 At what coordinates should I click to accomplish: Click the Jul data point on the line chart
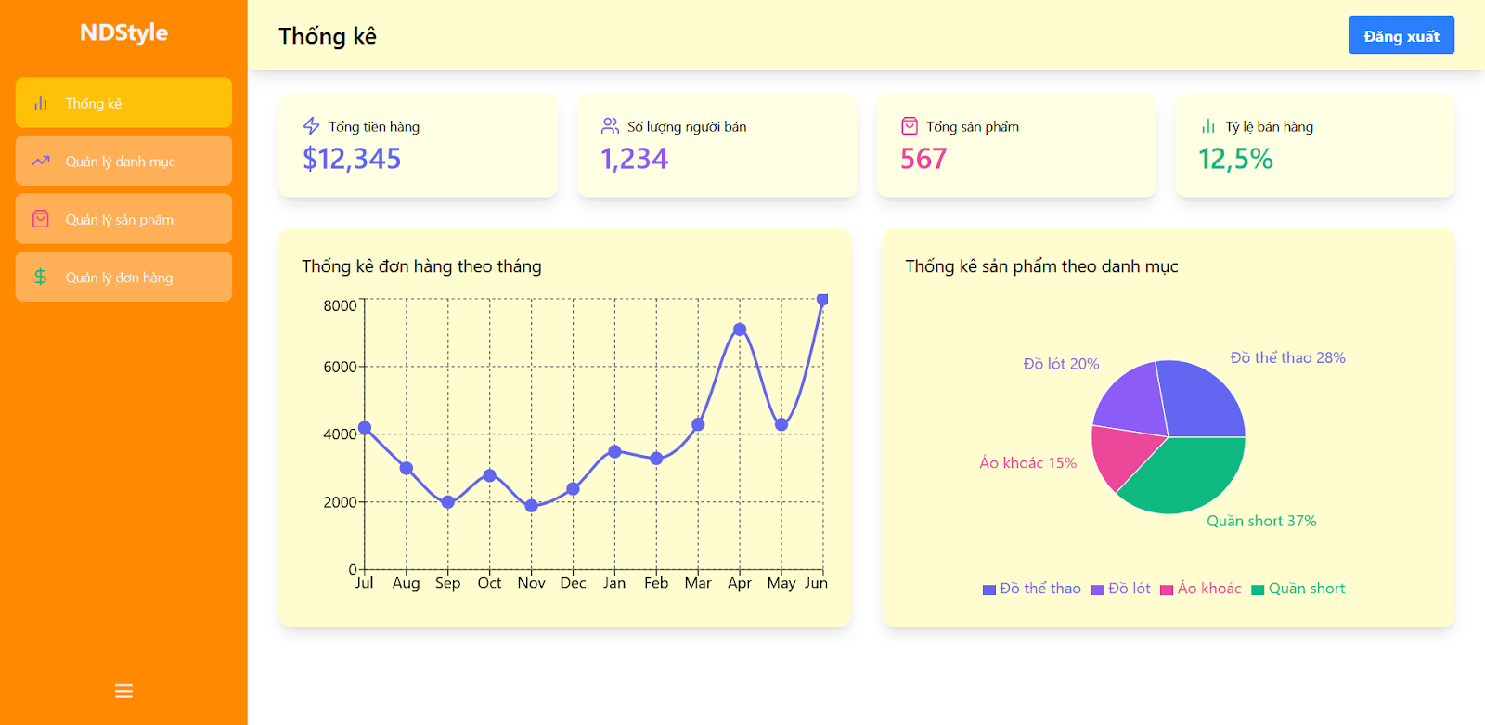pyautogui.click(x=365, y=428)
